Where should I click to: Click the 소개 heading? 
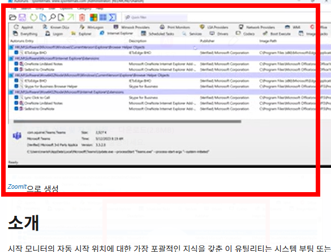(23, 223)
